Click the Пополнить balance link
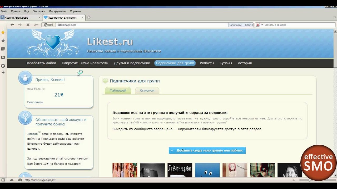Image resolution: width=337 pixels, height=189 pixels. point(35,102)
